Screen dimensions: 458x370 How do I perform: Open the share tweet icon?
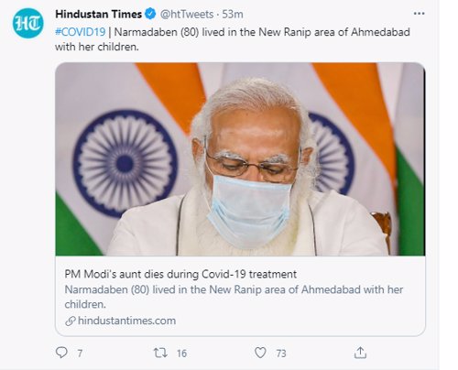[360, 353]
